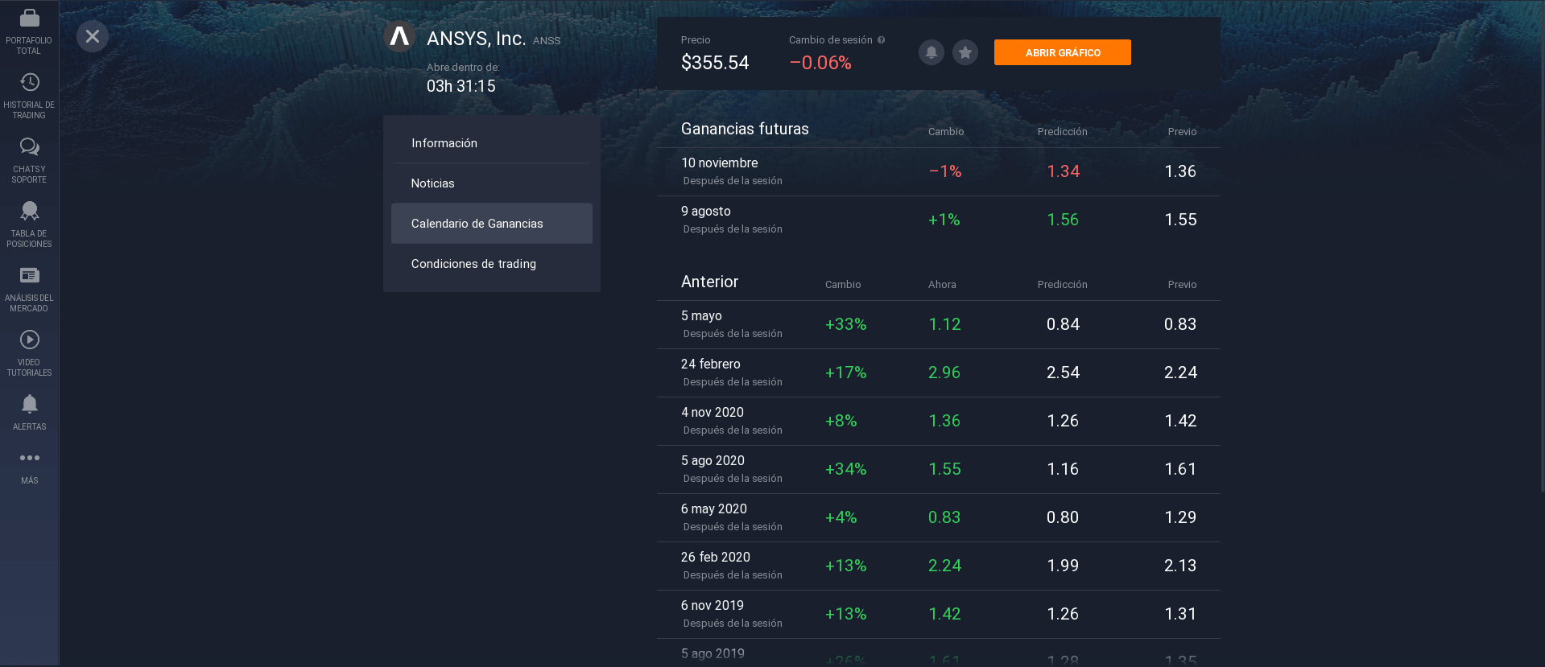Click the 10 noviembre earnings row

pyautogui.click(x=939, y=171)
